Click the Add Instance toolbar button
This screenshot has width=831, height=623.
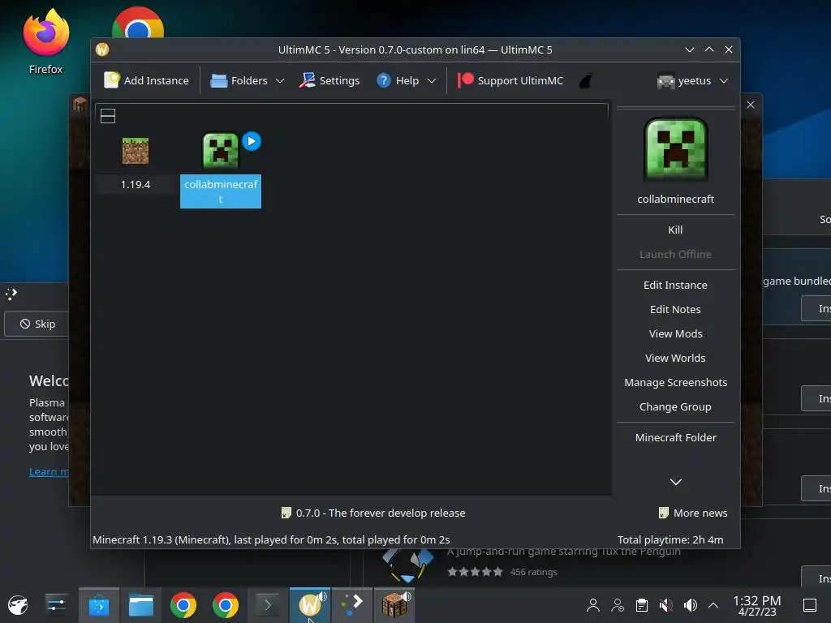(146, 80)
